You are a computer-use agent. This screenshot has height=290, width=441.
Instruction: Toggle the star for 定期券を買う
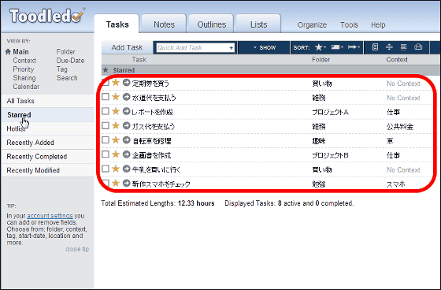coord(116,83)
